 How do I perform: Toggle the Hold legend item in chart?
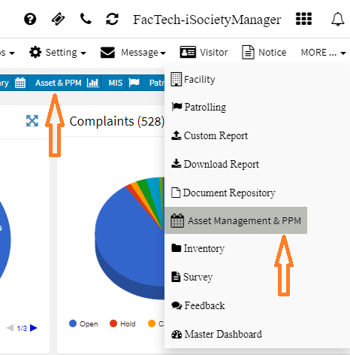pos(122,323)
